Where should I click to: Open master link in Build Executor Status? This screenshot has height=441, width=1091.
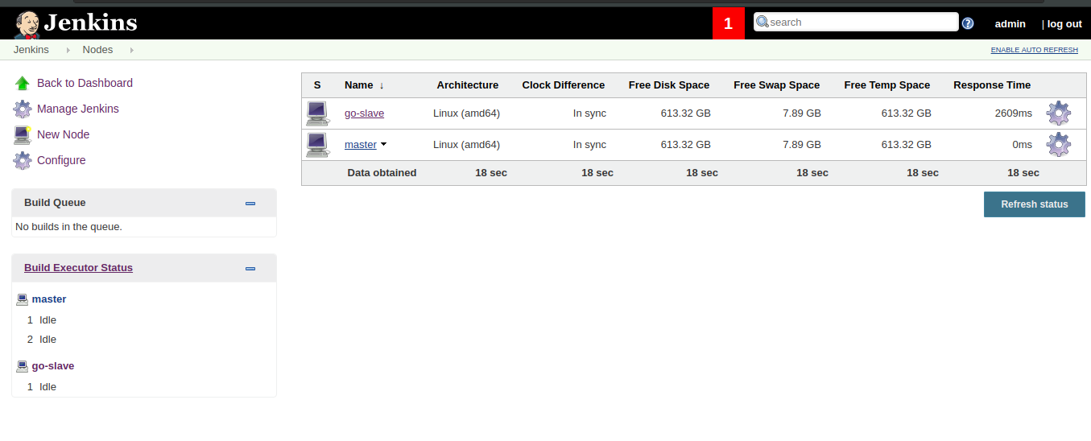pyautogui.click(x=49, y=299)
